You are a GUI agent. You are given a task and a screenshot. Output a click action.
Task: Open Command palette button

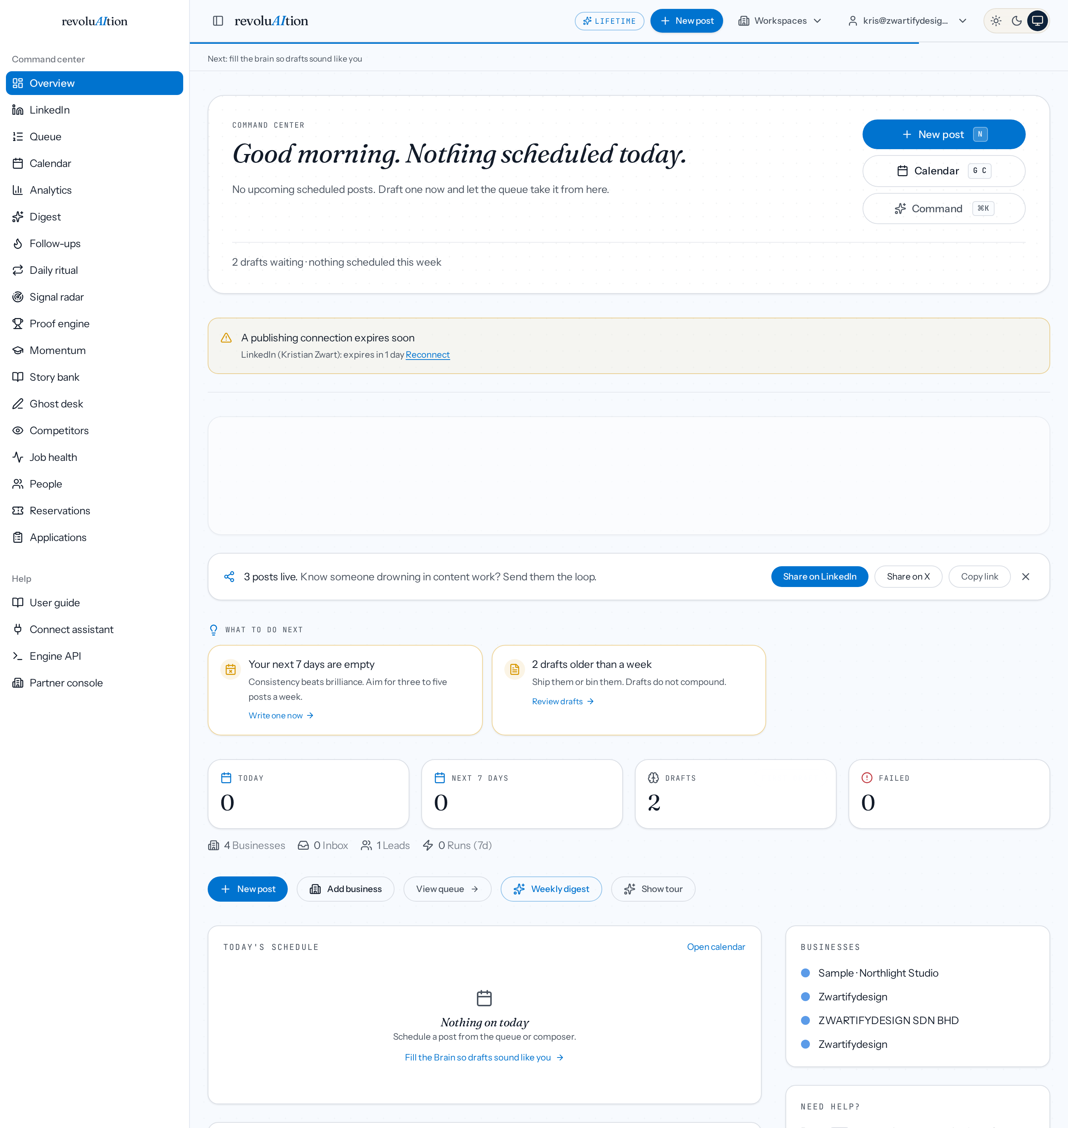pyautogui.click(x=943, y=209)
